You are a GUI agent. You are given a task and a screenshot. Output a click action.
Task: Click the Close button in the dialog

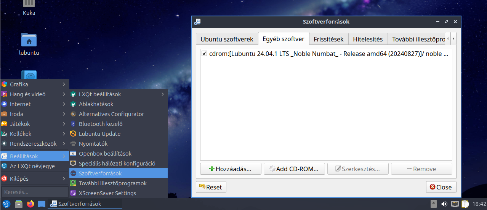coord(441,187)
